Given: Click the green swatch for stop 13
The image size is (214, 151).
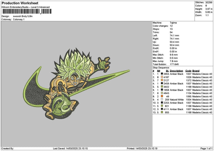Looking at the screenshot, I should coord(162,112).
